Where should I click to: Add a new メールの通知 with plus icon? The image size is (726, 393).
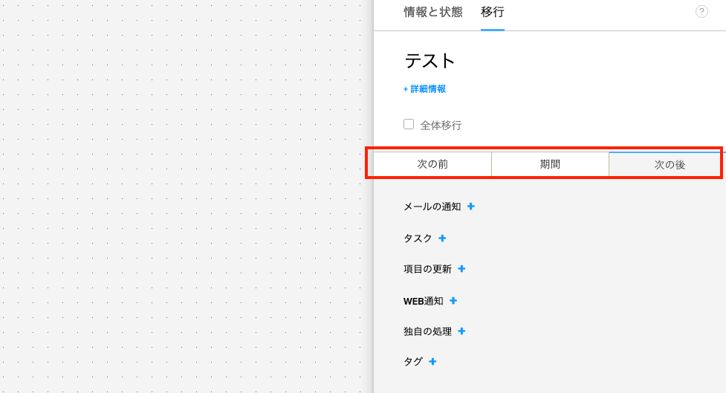tap(471, 207)
